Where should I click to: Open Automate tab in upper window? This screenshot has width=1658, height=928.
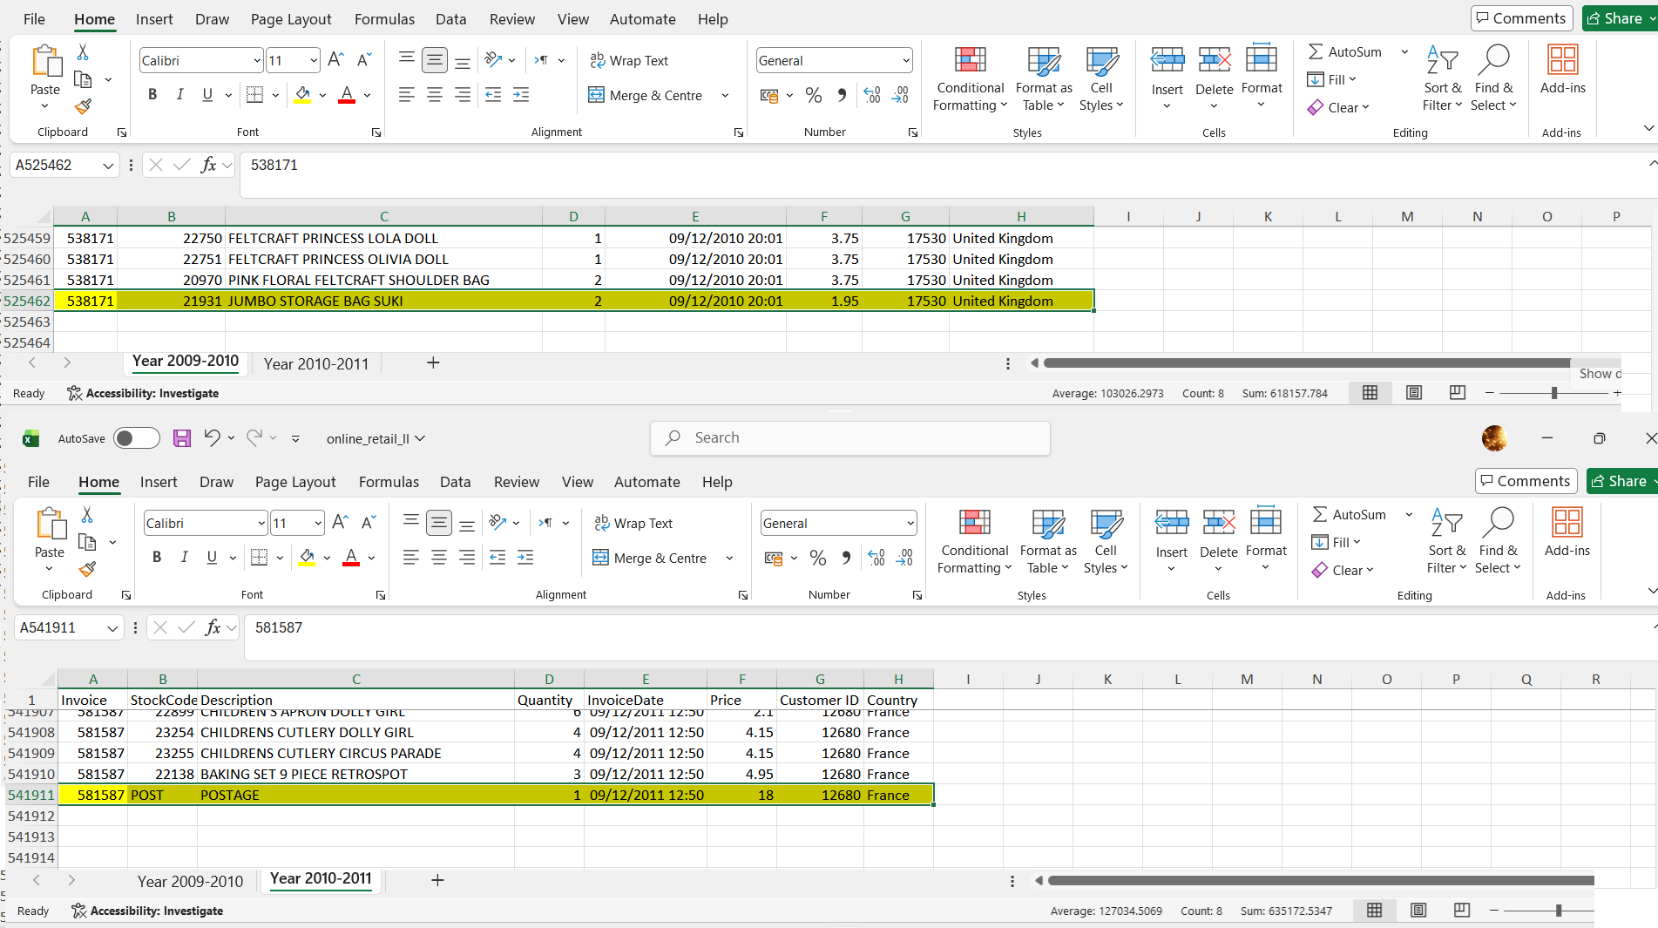642,19
